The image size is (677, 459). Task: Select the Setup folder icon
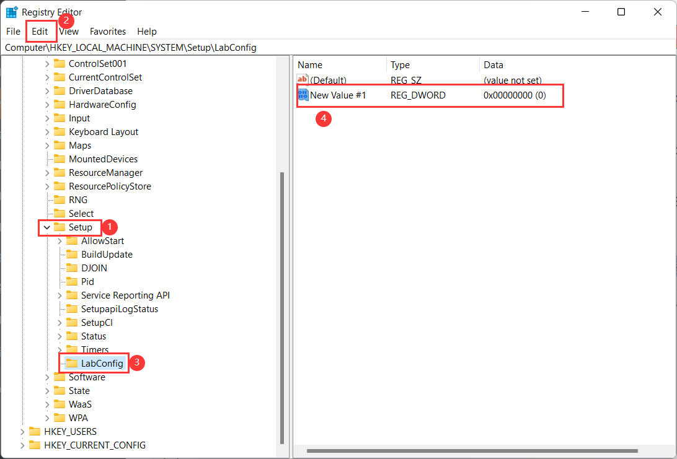point(59,227)
